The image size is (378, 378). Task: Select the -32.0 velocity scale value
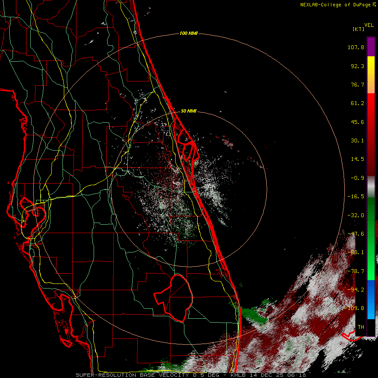point(356,215)
